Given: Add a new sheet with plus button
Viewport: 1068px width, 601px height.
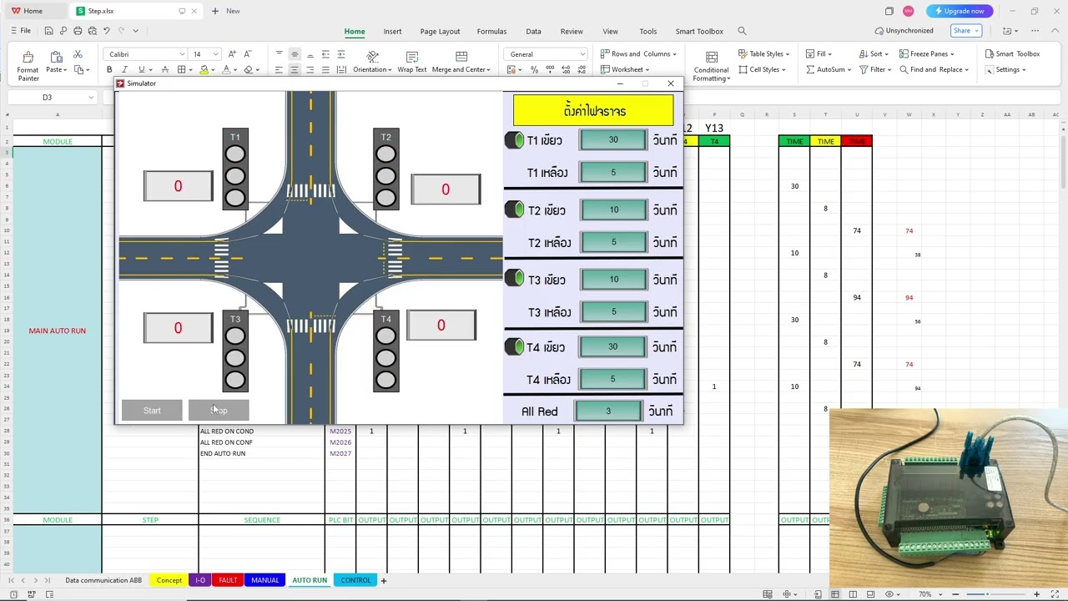Looking at the screenshot, I should (384, 580).
